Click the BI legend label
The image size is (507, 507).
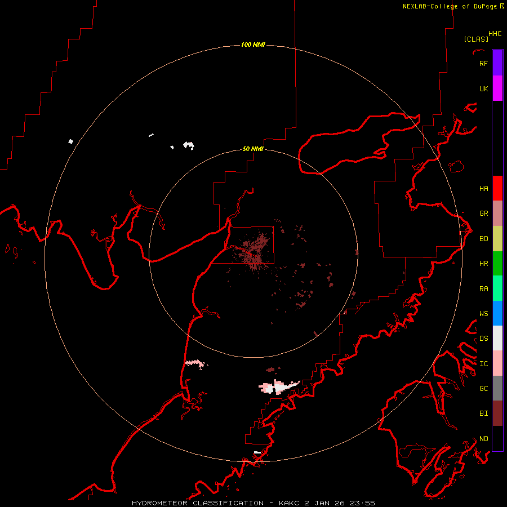click(483, 413)
